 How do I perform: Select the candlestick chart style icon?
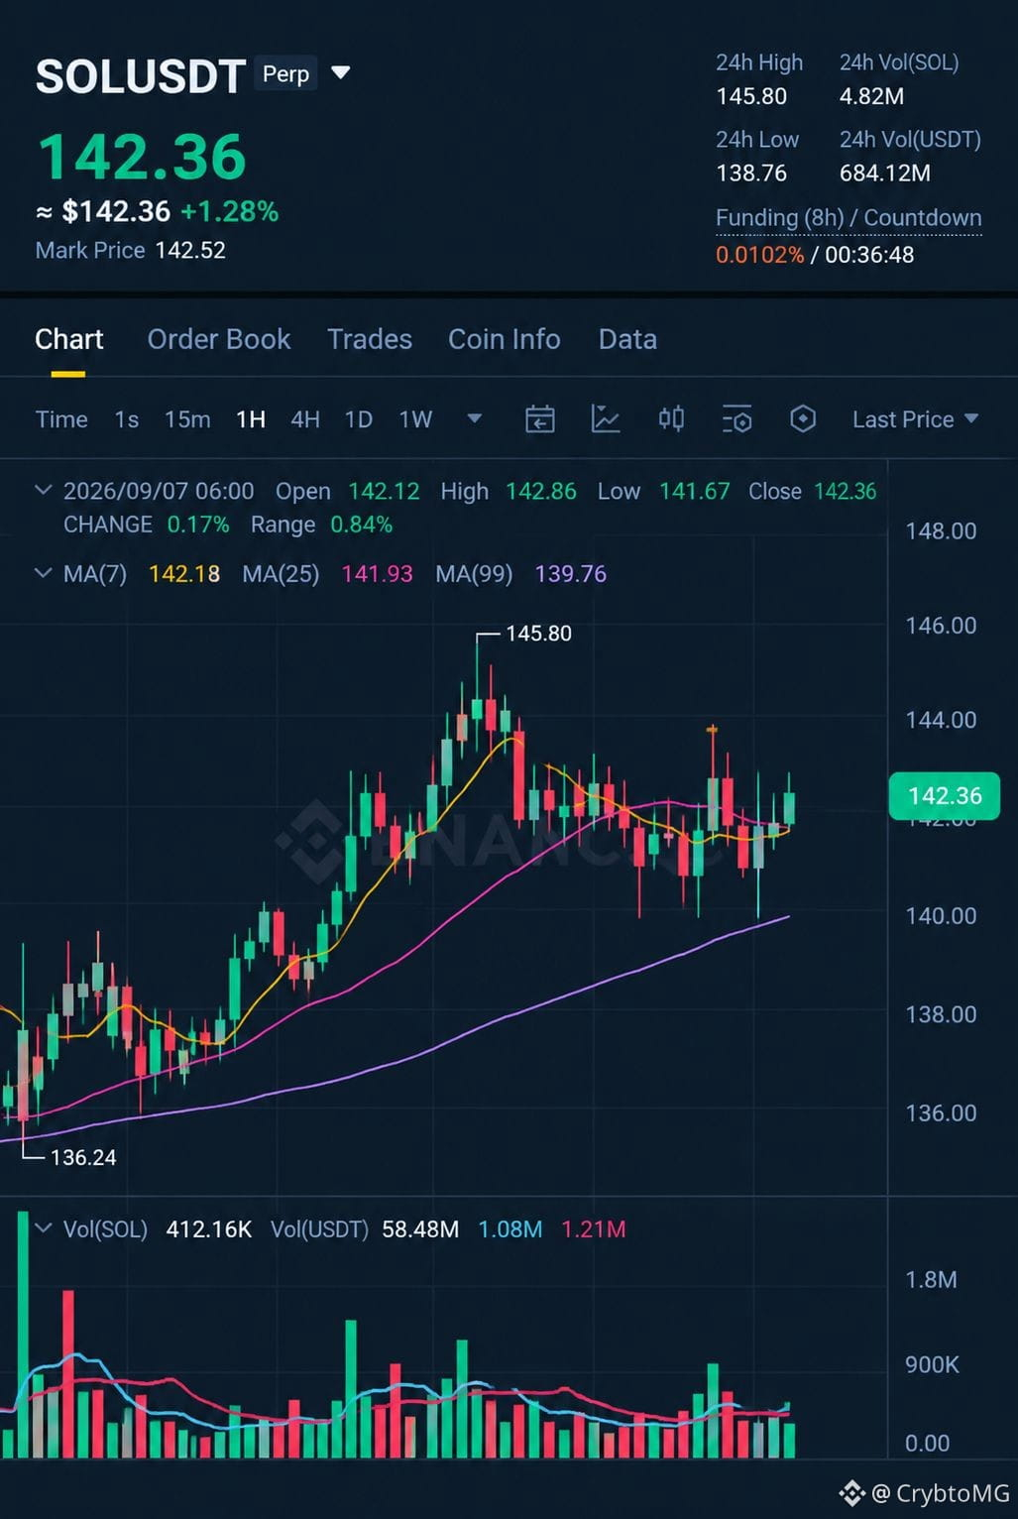click(671, 418)
